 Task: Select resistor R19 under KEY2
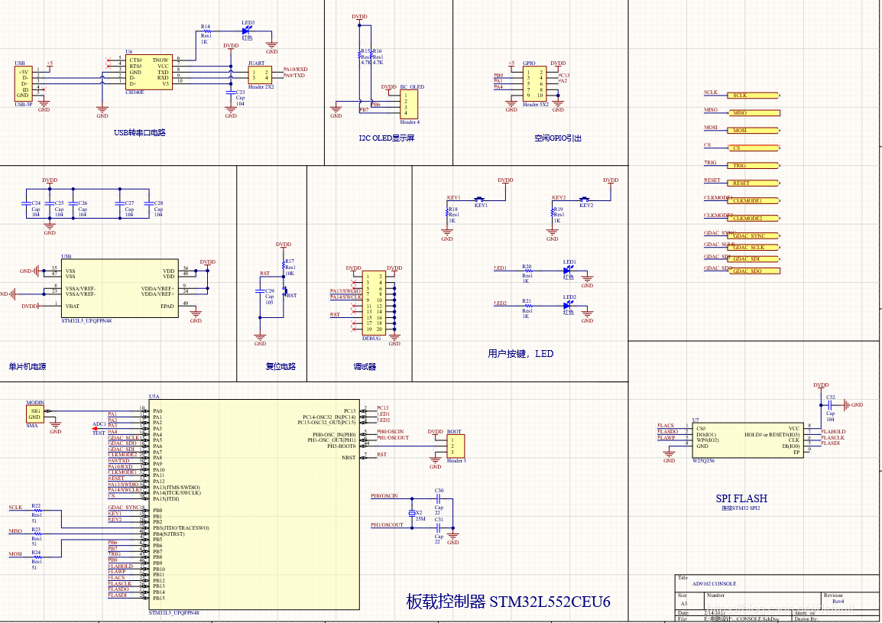click(553, 213)
